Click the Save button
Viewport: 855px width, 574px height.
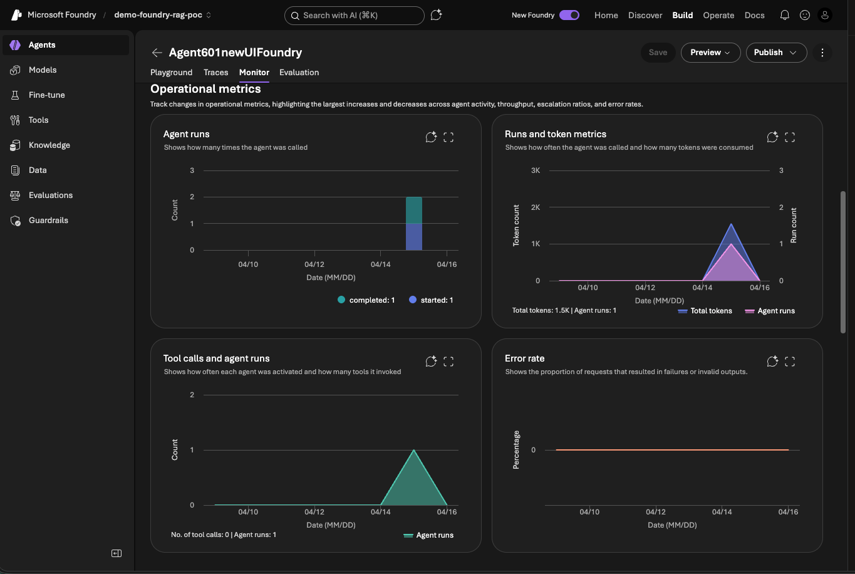(x=658, y=53)
